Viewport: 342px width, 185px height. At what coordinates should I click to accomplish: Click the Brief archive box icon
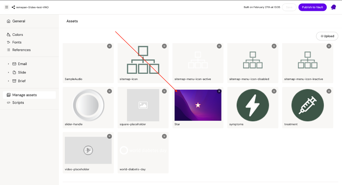tap(14, 81)
